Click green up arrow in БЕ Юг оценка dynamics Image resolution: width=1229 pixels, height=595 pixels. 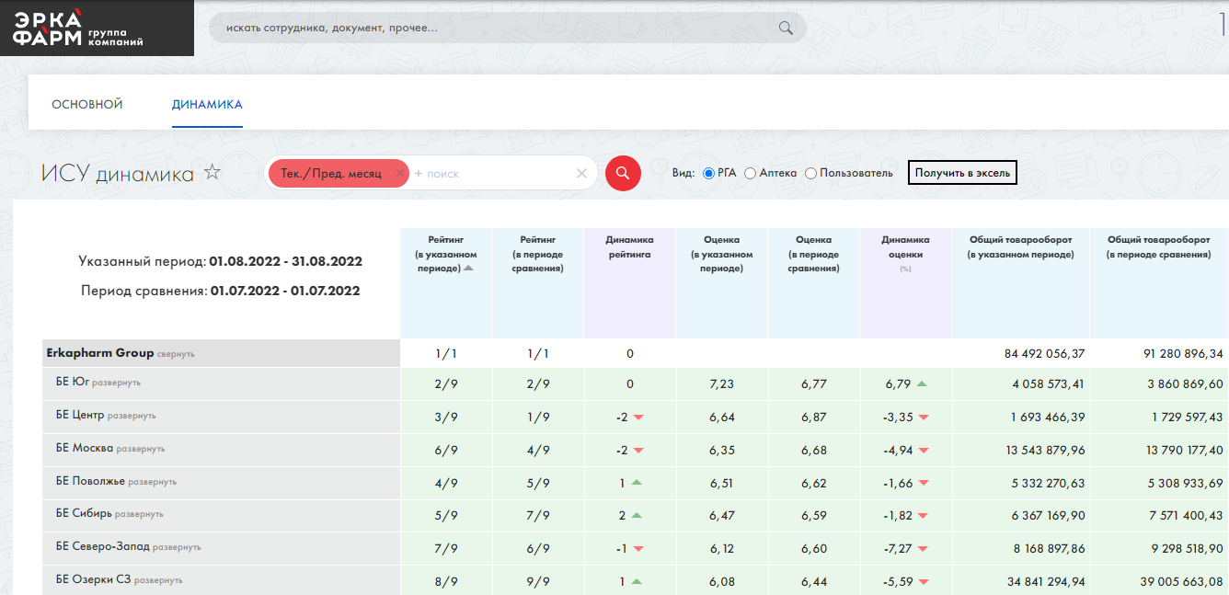(x=922, y=384)
